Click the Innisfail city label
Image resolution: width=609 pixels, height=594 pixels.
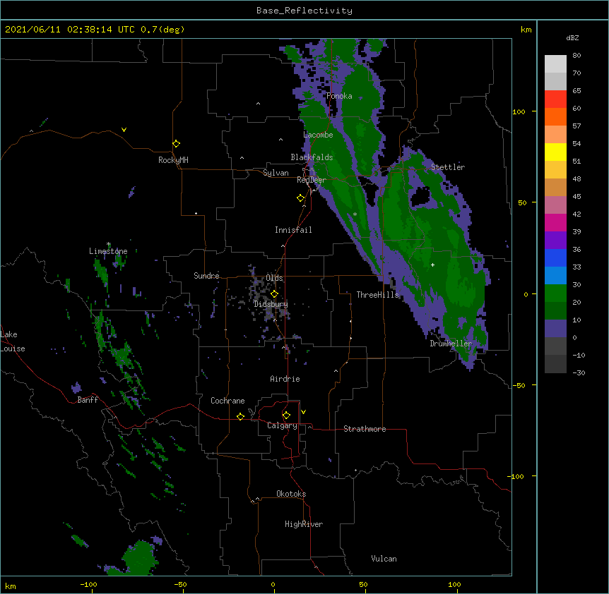tap(293, 230)
